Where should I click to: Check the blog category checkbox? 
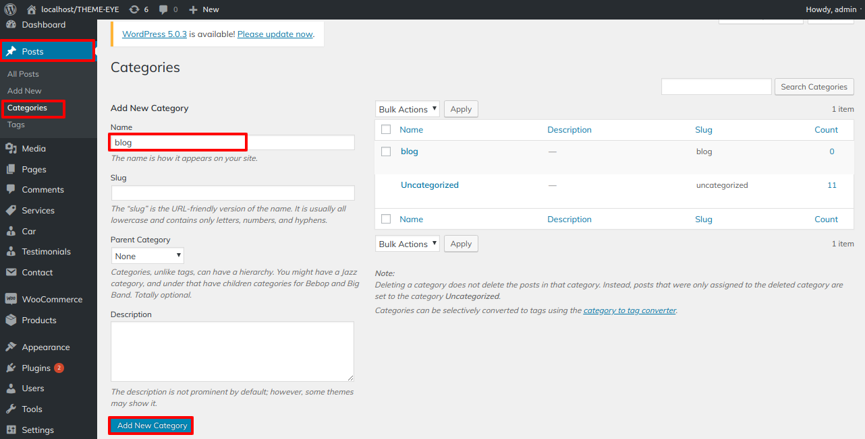386,151
